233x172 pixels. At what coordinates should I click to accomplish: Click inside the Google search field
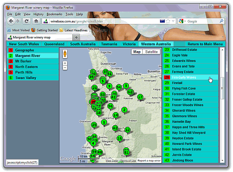(x=203, y=21)
